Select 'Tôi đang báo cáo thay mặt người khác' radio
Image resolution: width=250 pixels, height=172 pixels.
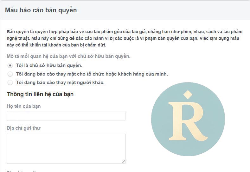10,83
